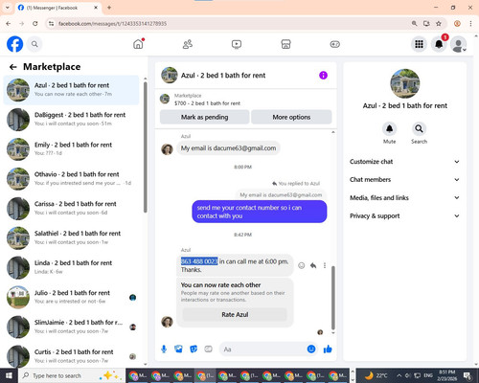Expand Chat members section

point(404,180)
